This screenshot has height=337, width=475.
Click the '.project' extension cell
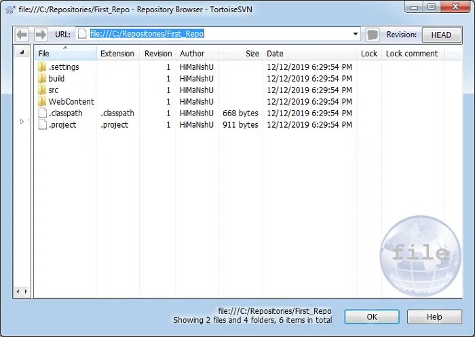(x=115, y=124)
